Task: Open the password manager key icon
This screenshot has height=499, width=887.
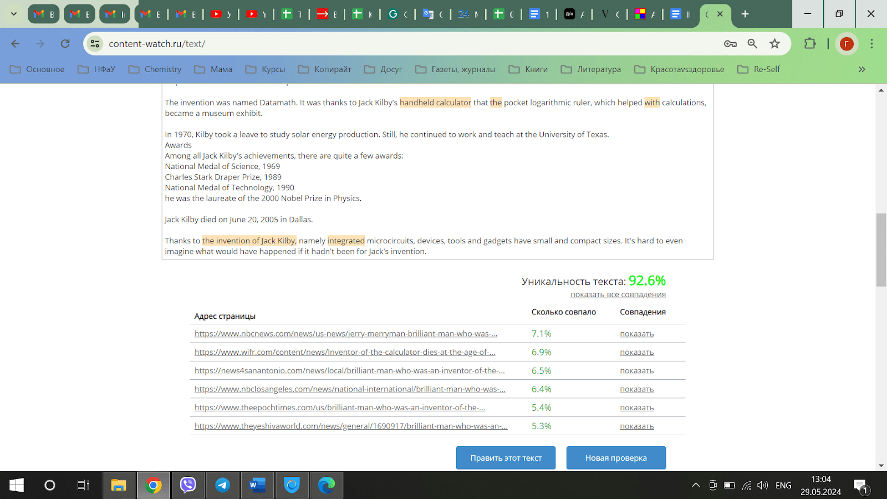Action: [x=730, y=44]
